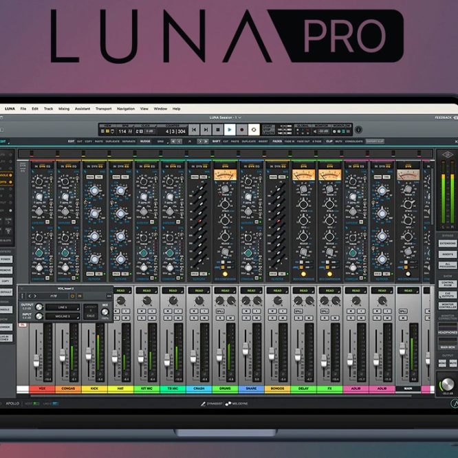Open the insert OUTPUT LINE routing dropdown
458x458 pixels.
tap(63, 307)
